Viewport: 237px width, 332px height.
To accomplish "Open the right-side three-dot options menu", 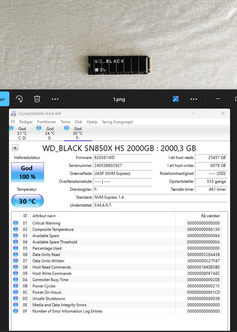I will pyautogui.click(x=194, y=99).
